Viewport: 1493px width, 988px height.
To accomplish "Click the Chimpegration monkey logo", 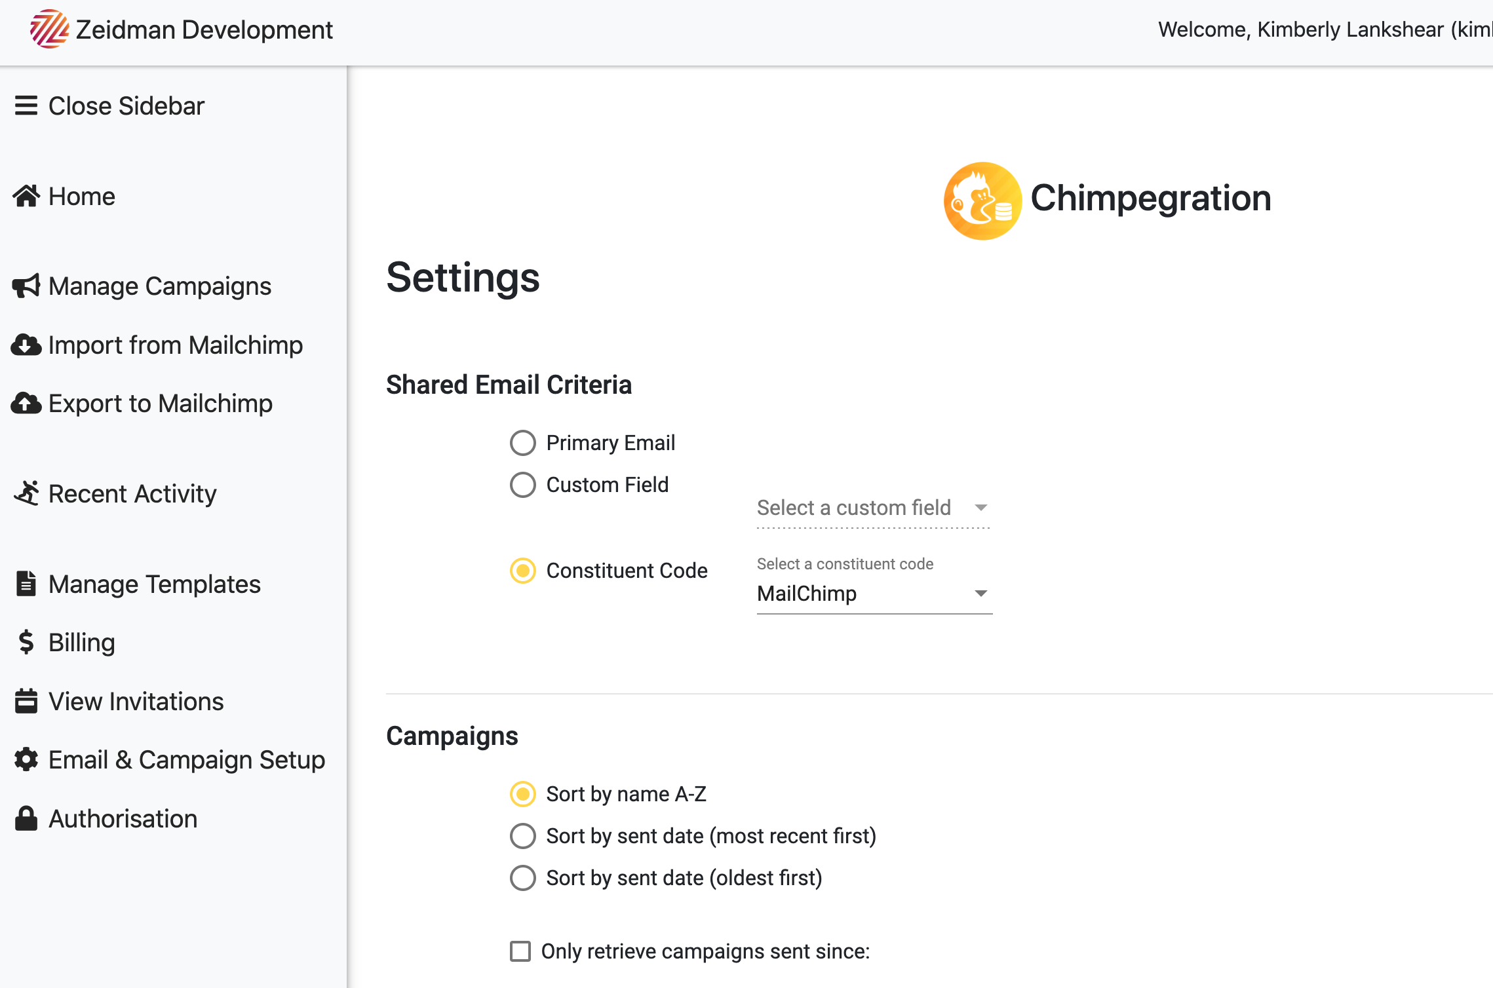I will [x=982, y=201].
